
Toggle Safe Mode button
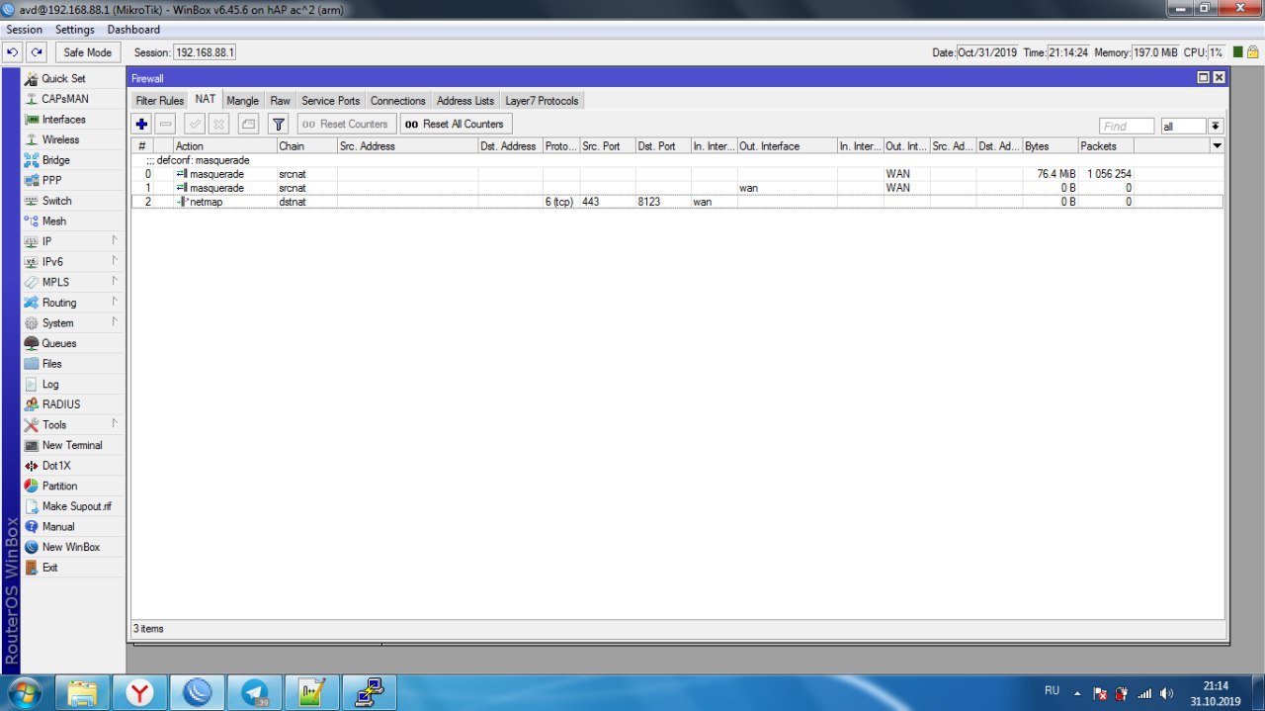coord(87,52)
